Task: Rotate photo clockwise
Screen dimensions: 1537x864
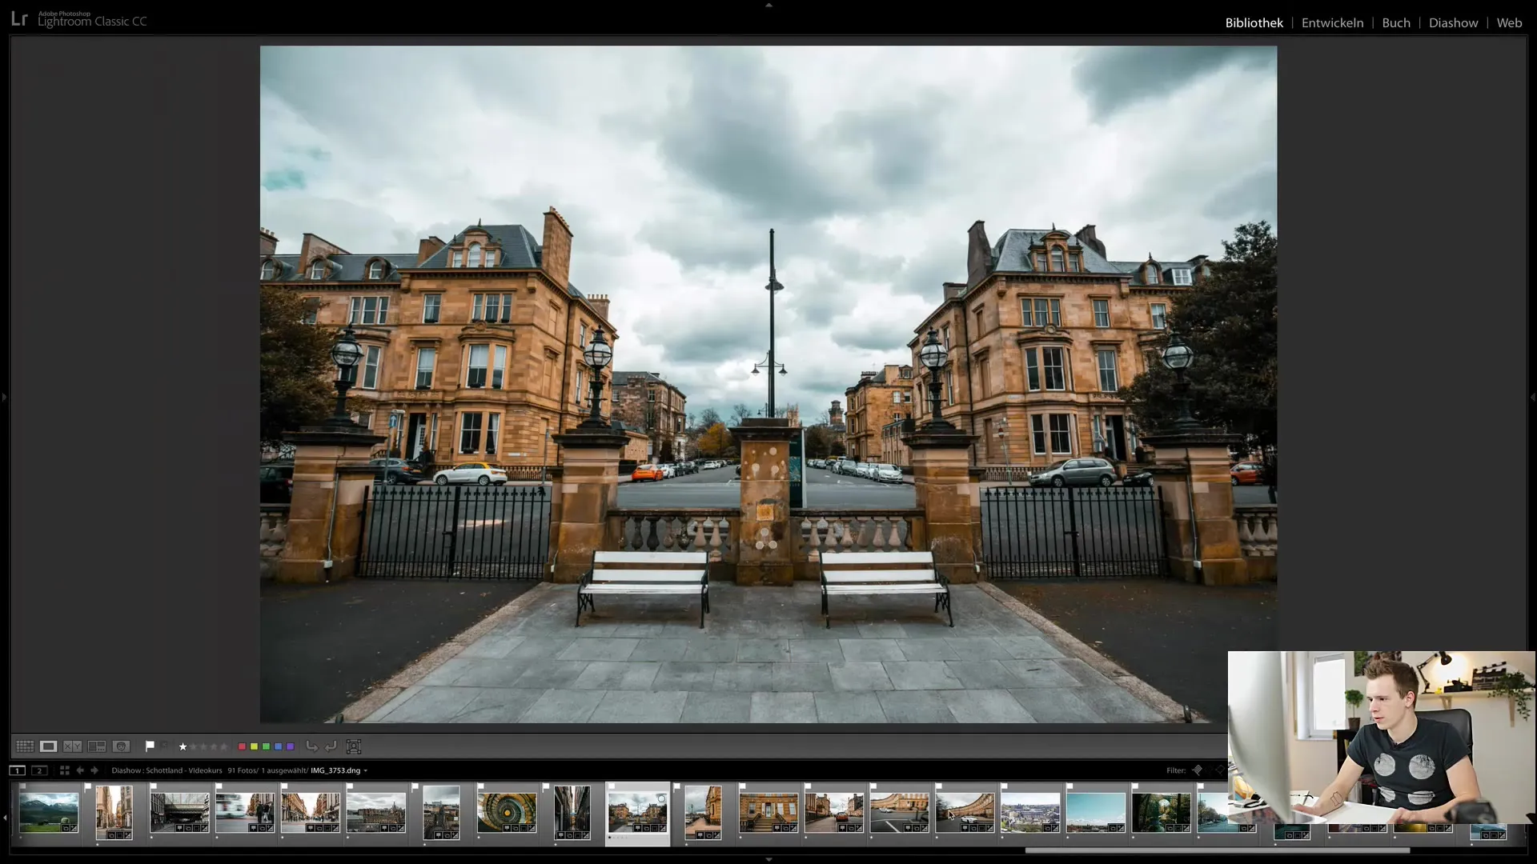Action: pos(331,746)
